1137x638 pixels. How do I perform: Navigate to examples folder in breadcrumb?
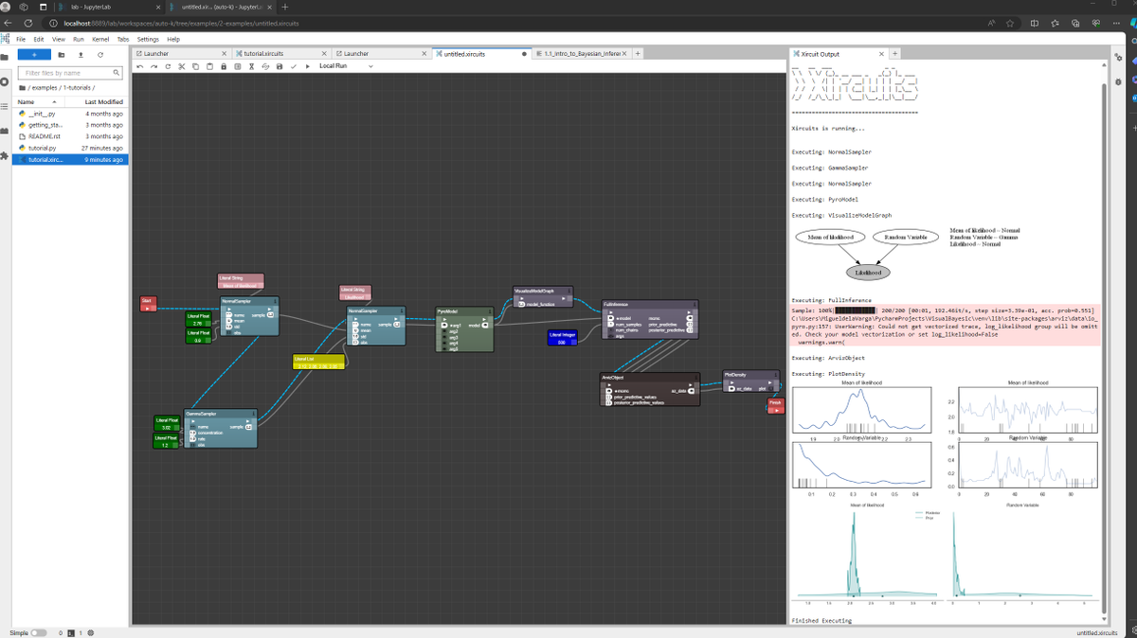click(45, 87)
